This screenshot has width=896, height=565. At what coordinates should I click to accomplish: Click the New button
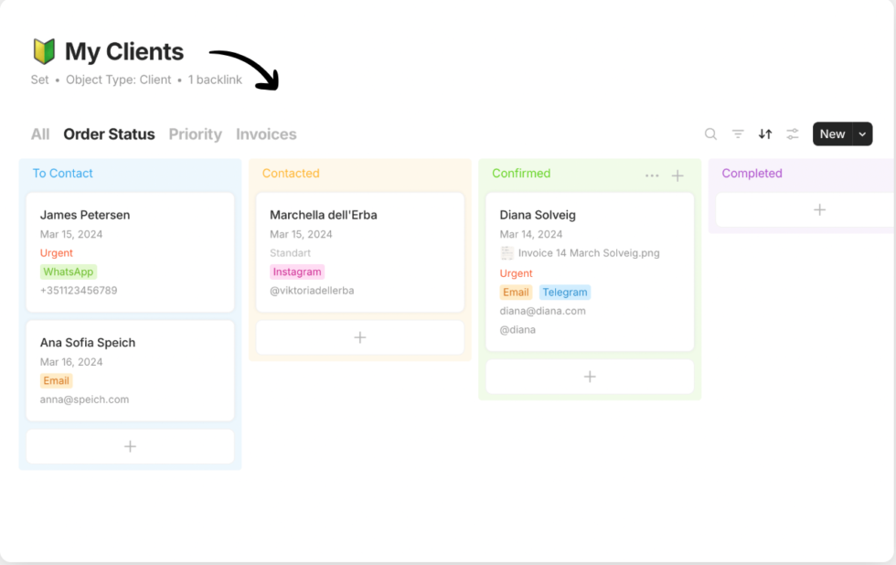833,133
